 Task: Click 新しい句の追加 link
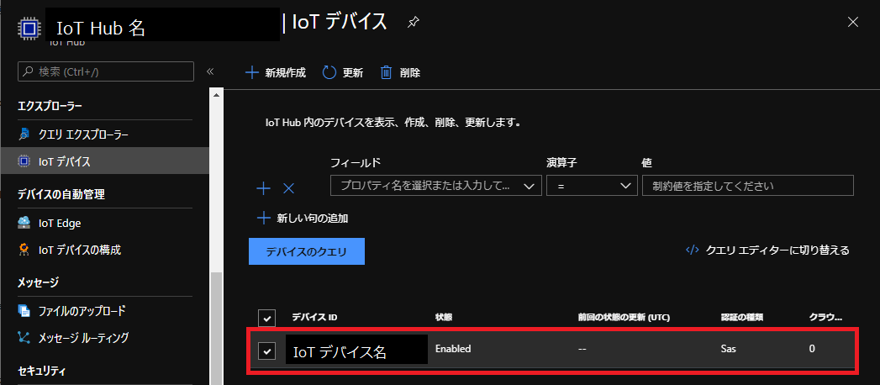click(313, 219)
